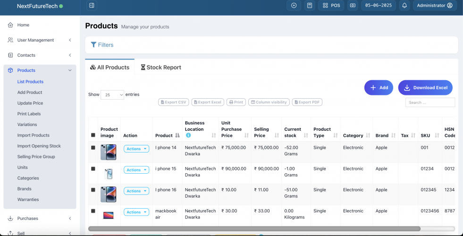This screenshot has width=463, height=236.
Task: Expand the Purchases menu chevron
Action: tap(70, 218)
